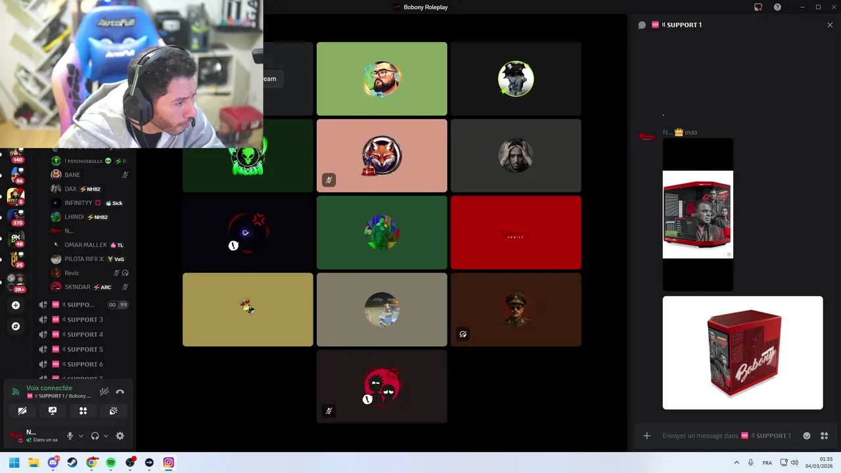
Task: Close SUPPORT 1 chat panel
Action: click(830, 25)
